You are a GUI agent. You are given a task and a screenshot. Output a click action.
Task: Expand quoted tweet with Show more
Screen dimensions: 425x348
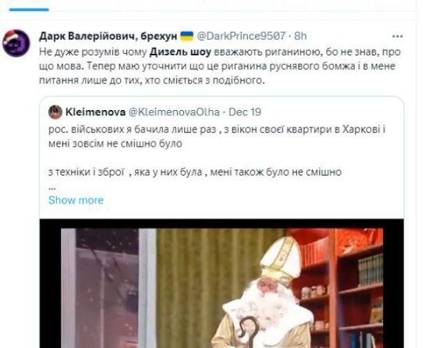point(76,201)
